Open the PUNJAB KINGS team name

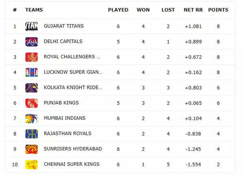[x=61, y=103]
